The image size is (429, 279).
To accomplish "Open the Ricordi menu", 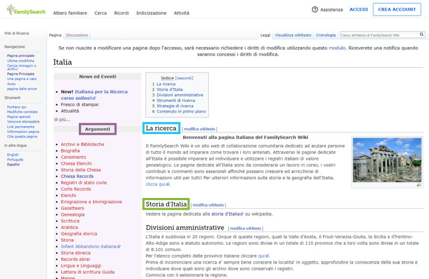I will click(x=122, y=13).
